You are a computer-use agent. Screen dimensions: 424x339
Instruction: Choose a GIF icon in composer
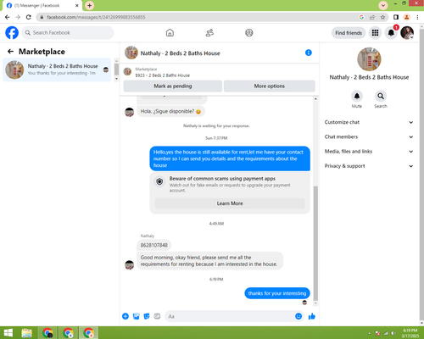[157, 316]
